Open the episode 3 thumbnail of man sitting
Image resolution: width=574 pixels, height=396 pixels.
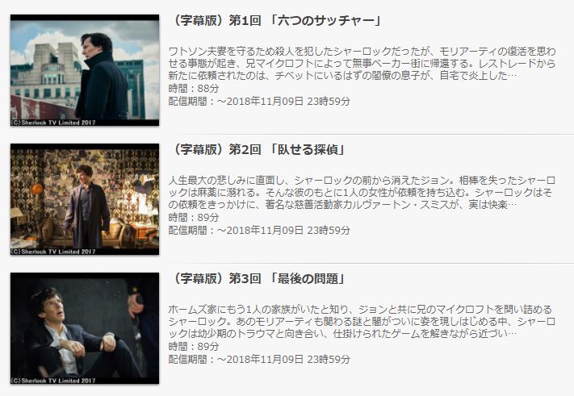(85, 328)
